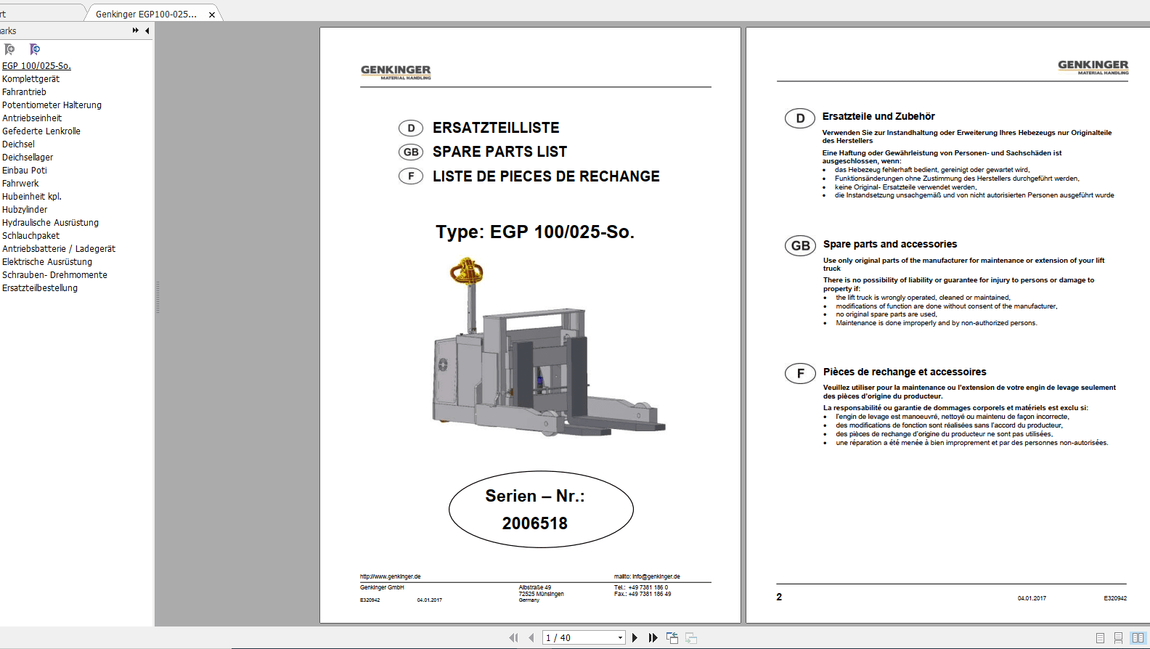Open the Schrauben- Drehmomente bookmark
1150x649 pixels.
(54, 274)
